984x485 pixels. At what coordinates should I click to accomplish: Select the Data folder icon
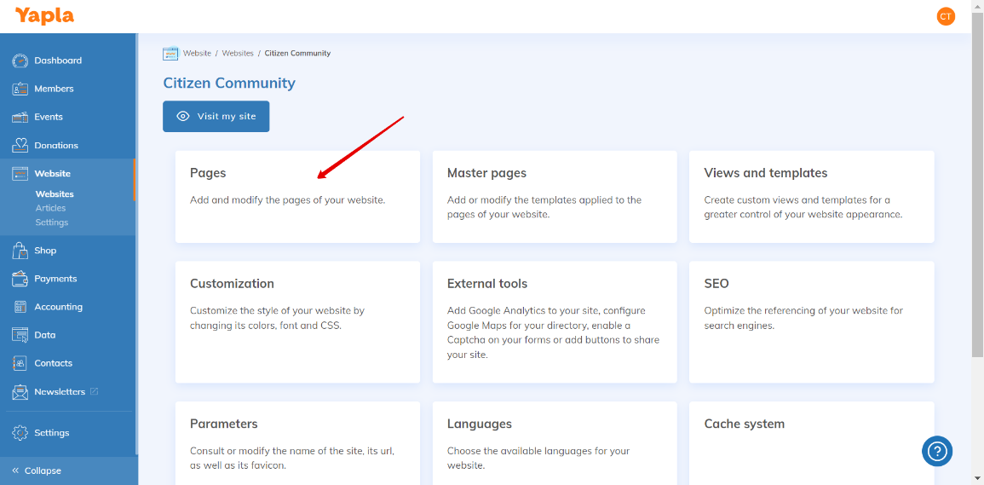tap(20, 335)
